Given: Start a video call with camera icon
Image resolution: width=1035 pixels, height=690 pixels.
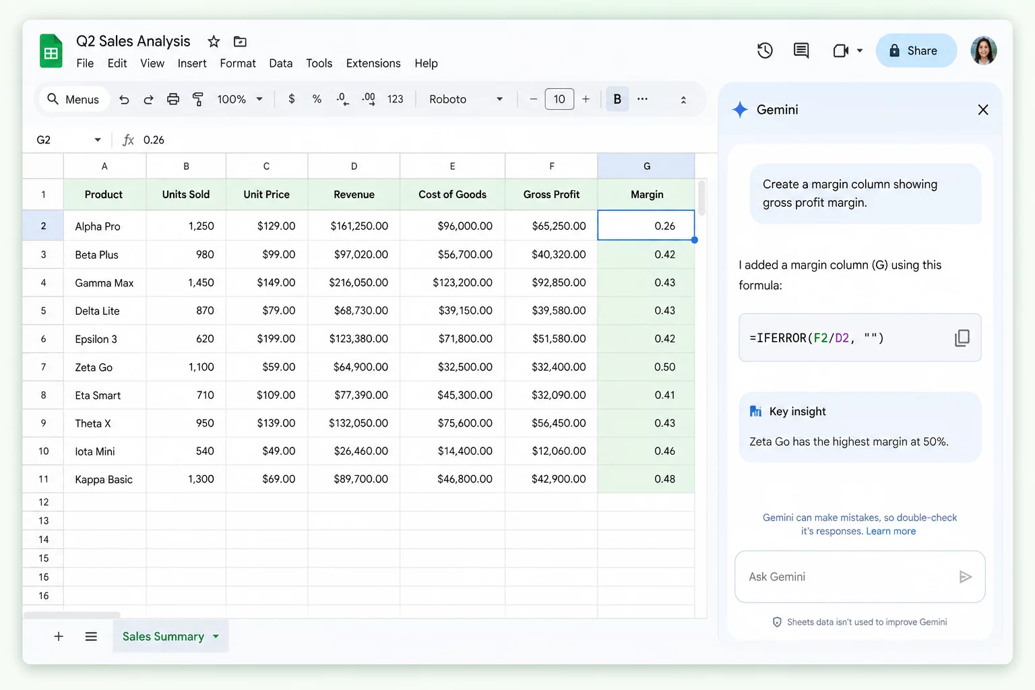Looking at the screenshot, I should (x=840, y=51).
